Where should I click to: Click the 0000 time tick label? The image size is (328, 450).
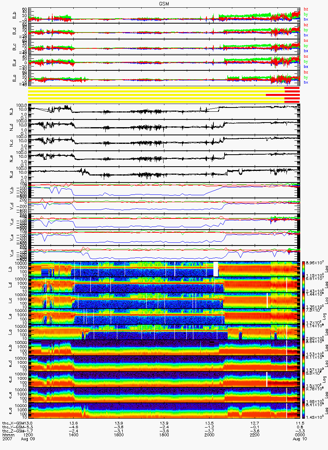[x=300, y=435]
